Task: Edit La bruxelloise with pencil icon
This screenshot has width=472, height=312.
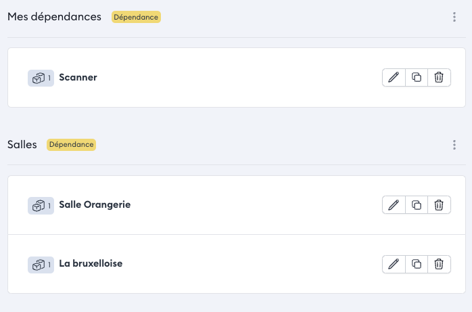Action: (394, 264)
